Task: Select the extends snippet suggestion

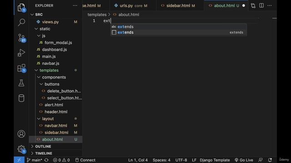Action: (x=179, y=32)
